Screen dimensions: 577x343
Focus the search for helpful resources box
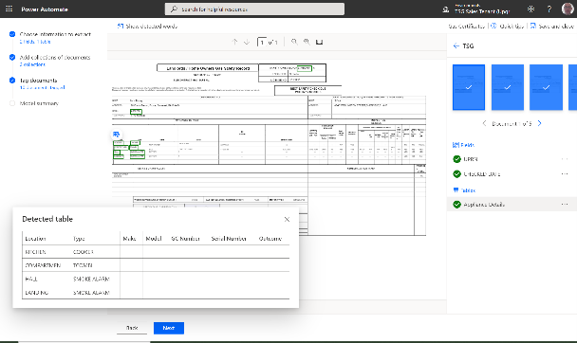point(254,9)
